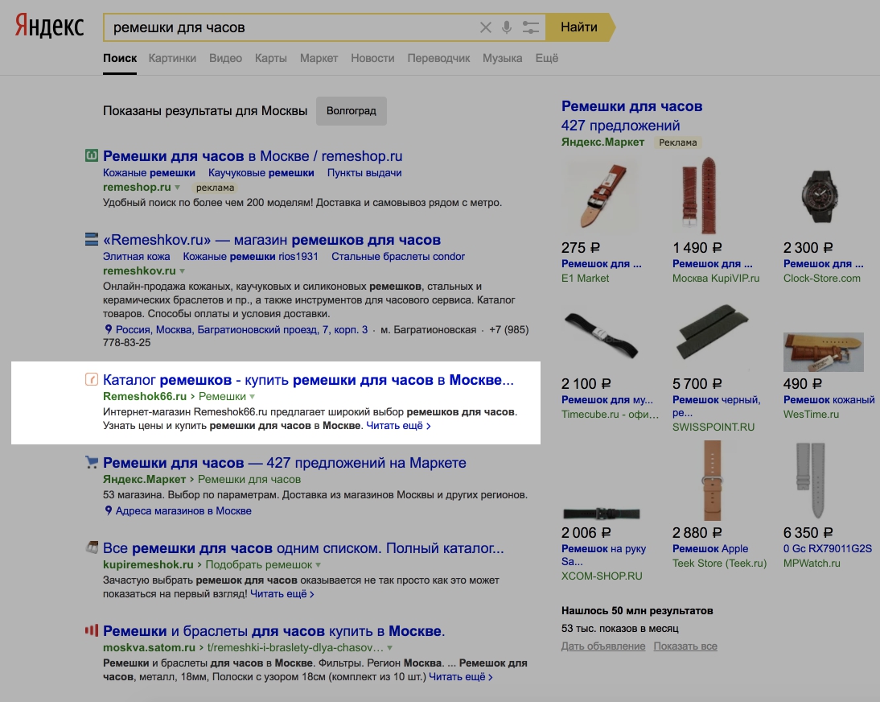Select current Поиск tab
This screenshot has width=880, height=702.
tap(120, 59)
